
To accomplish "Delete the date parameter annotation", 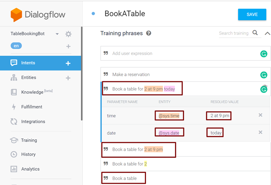I will pos(261,132).
